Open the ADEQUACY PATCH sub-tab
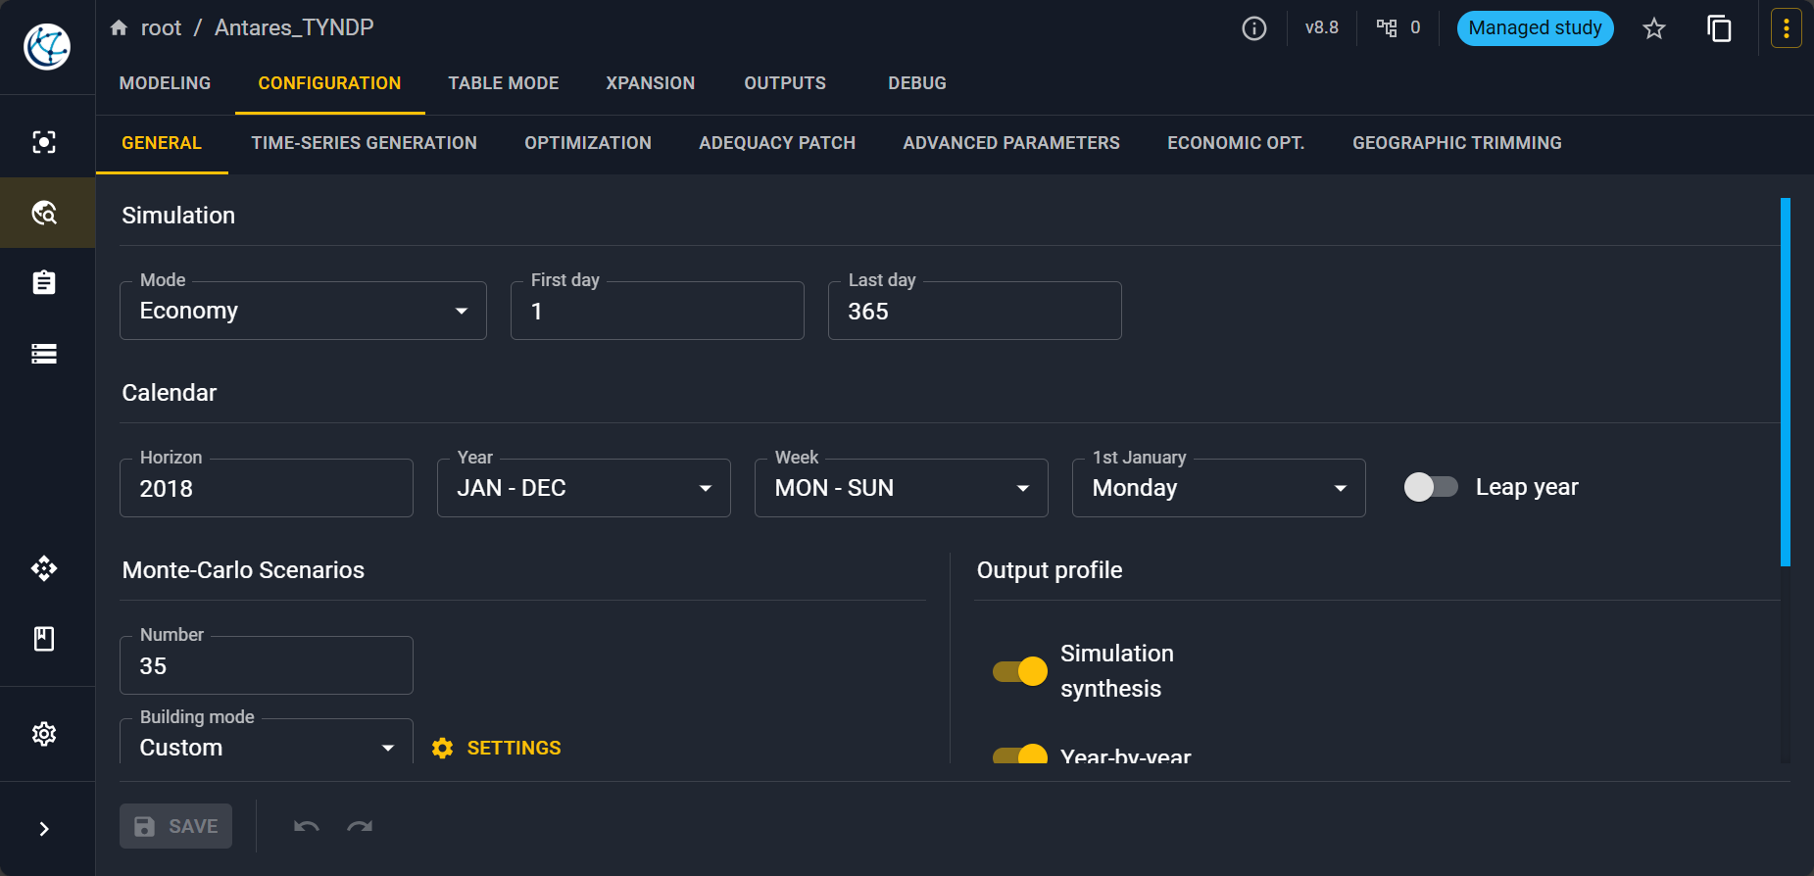The height and width of the screenshot is (876, 1814). (x=777, y=143)
